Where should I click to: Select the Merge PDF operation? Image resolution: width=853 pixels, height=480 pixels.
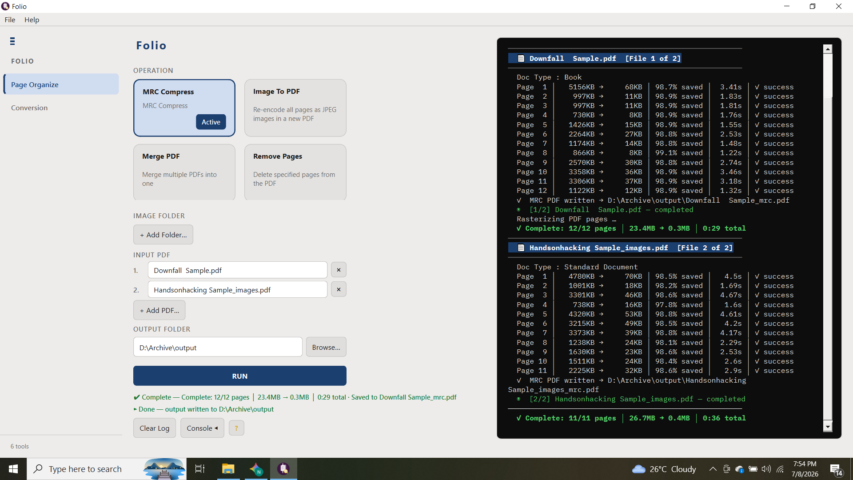click(x=184, y=172)
